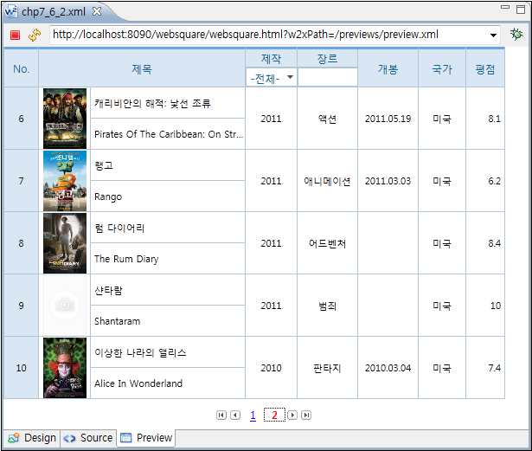Image resolution: width=532 pixels, height=451 pixels.
Task: Switch to the Design tab
Action: (x=32, y=438)
